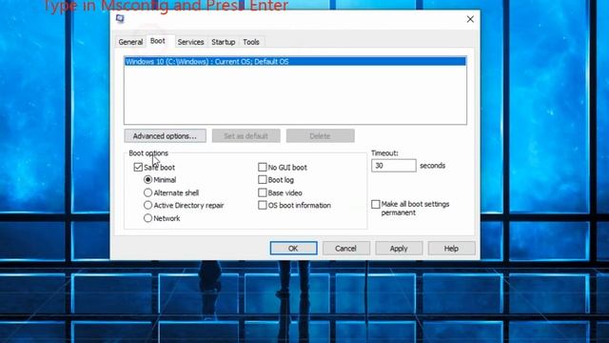Click the Timeout seconds input field
Viewport: 609px width, 343px height.
393,166
